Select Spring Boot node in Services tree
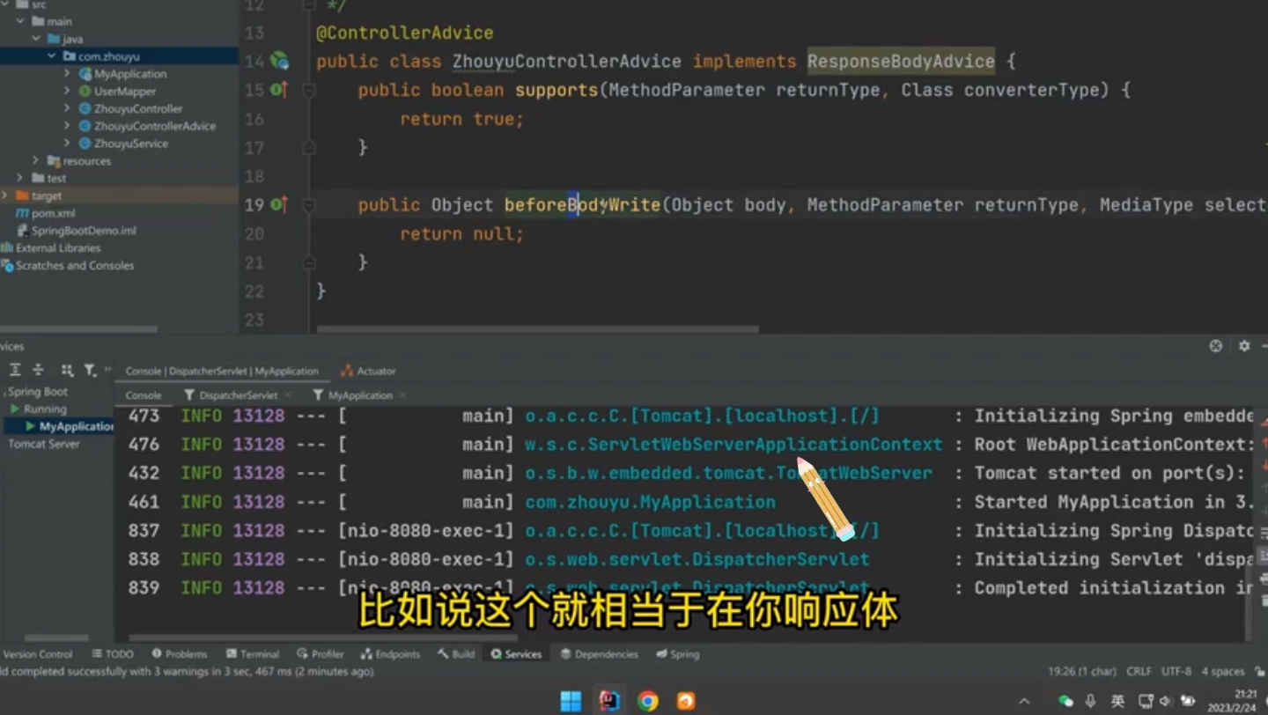 point(37,392)
